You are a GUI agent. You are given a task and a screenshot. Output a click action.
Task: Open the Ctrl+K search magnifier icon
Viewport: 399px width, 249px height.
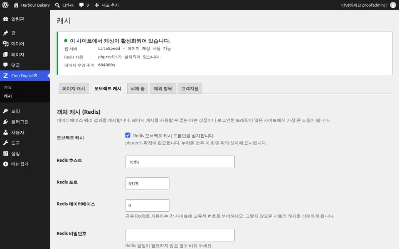[57, 5]
